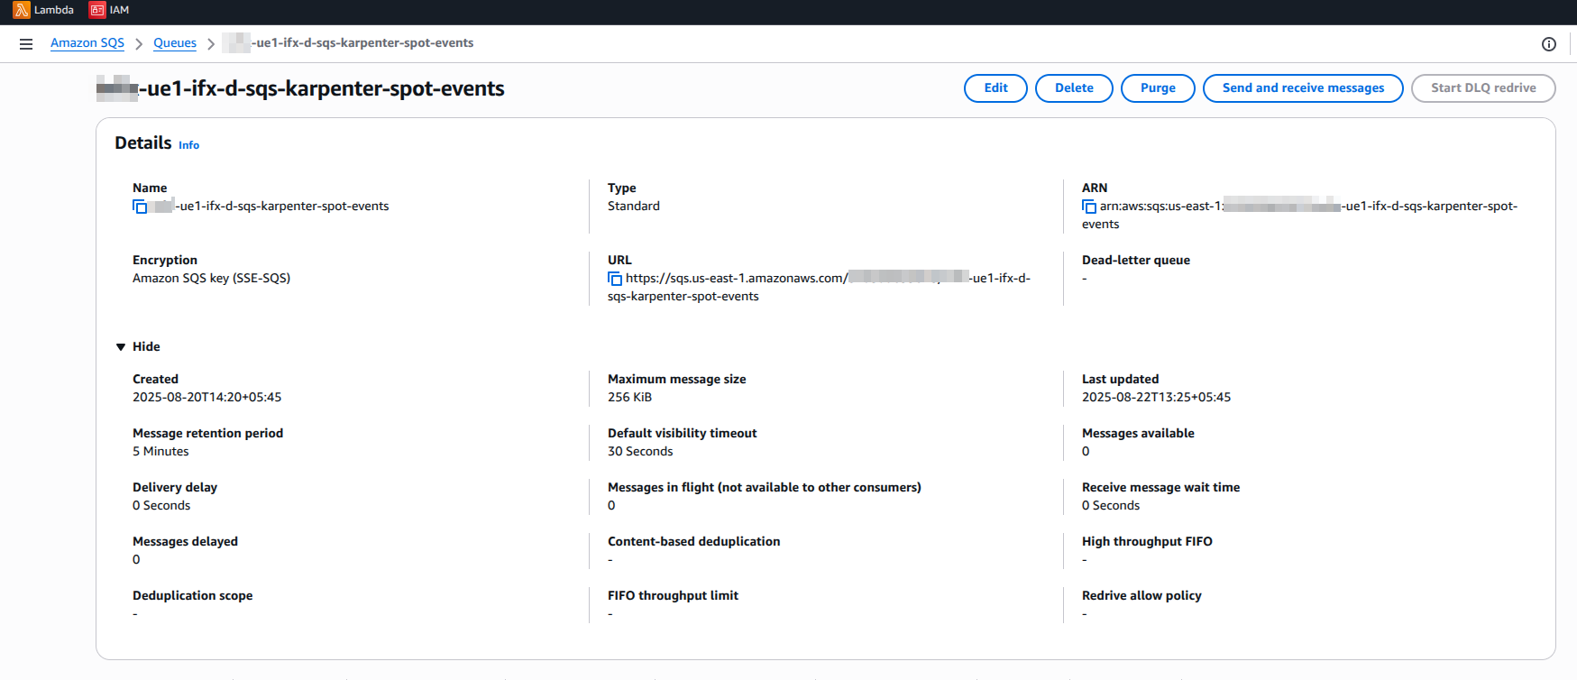Copy the queue URL with copy icon
The image size is (1577, 680).
(x=615, y=279)
